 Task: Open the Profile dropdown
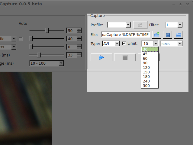[x=119, y=25]
